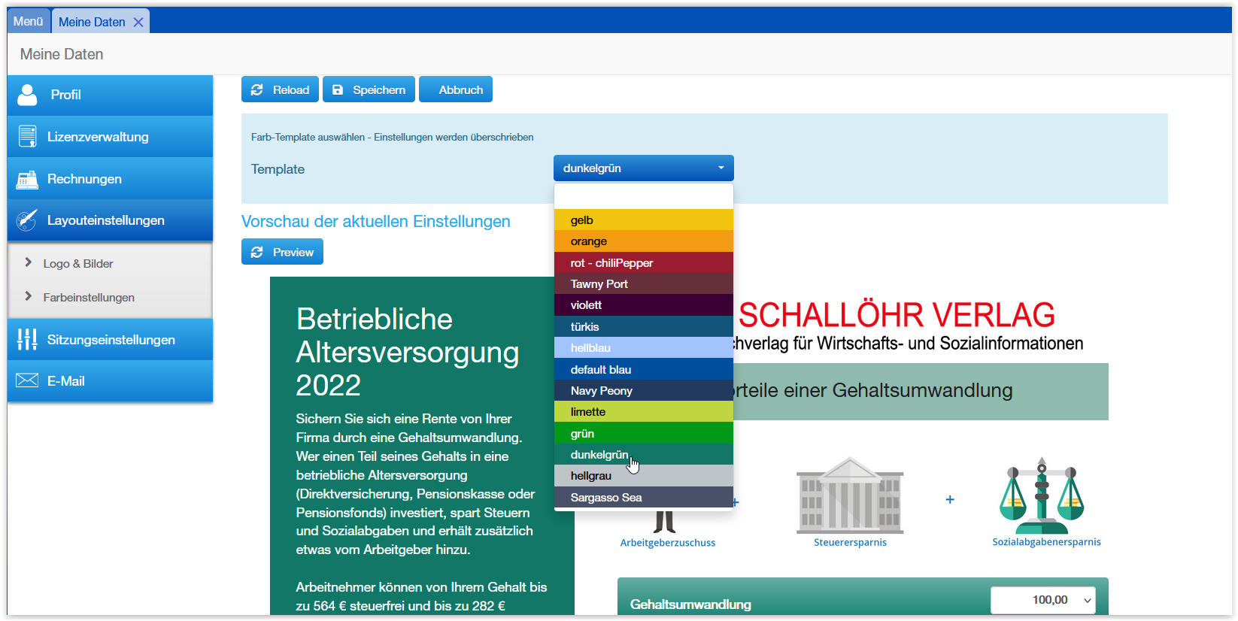Viewport: 1238px width, 621px height.
Task: Pick the Navy Peony template color
Action: [x=643, y=391]
